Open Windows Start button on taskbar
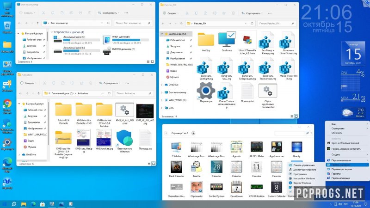 click(4, 204)
